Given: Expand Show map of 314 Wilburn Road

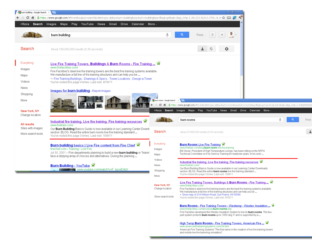Looking at the screenshot, I should pos(210,195).
